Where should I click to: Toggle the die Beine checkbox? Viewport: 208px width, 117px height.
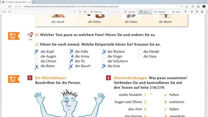[37, 66]
